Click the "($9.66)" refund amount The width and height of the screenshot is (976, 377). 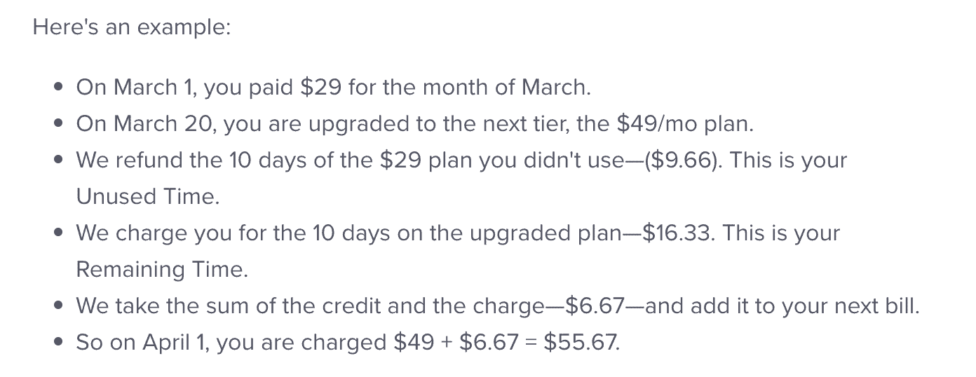(x=682, y=160)
